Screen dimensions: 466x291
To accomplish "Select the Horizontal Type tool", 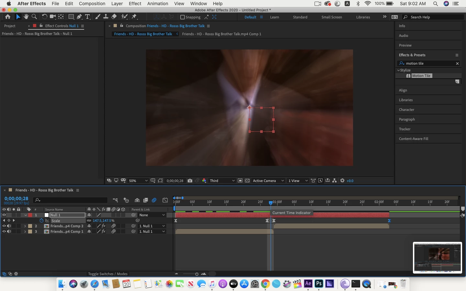I will [x=87, y=17].
